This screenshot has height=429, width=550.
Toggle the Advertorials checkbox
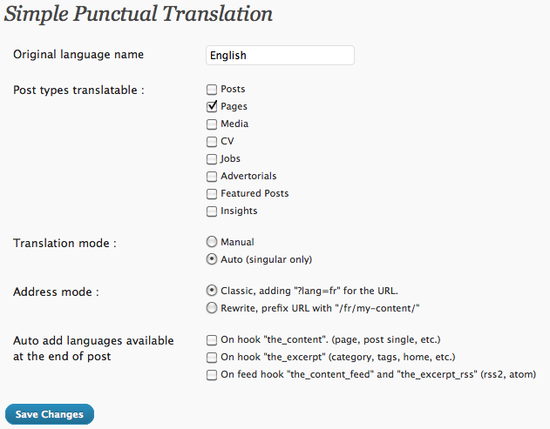tap(212, 177)
